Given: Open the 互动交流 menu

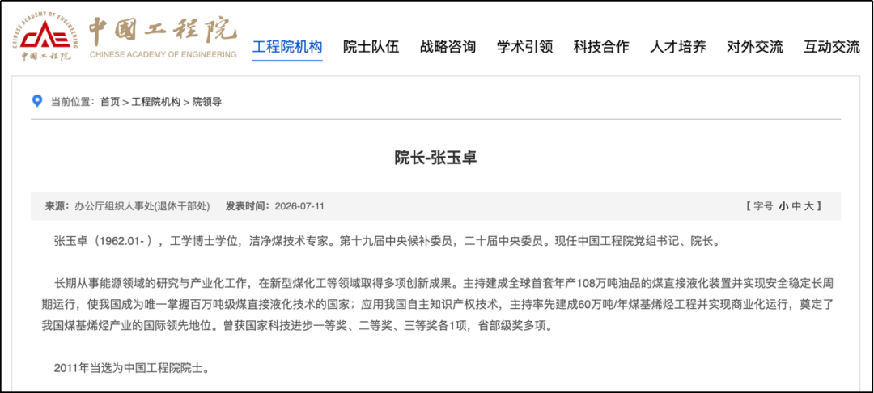Looking at the screenshot, I should point(832,47).
